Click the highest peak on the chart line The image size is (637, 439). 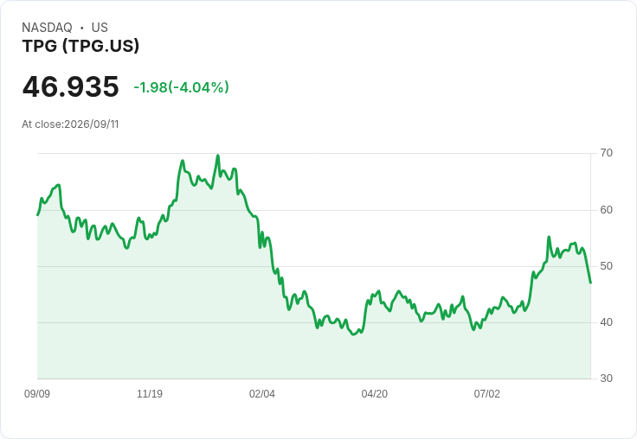click(x=218, y=156)
